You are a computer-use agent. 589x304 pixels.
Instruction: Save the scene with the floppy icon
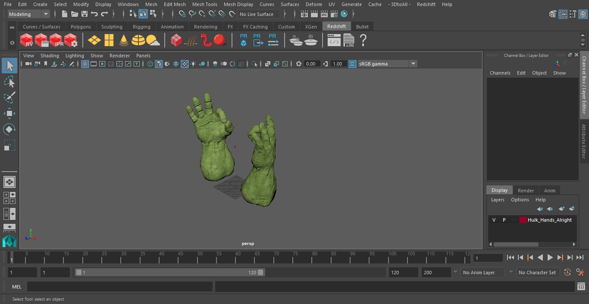(x=85, y=14)
